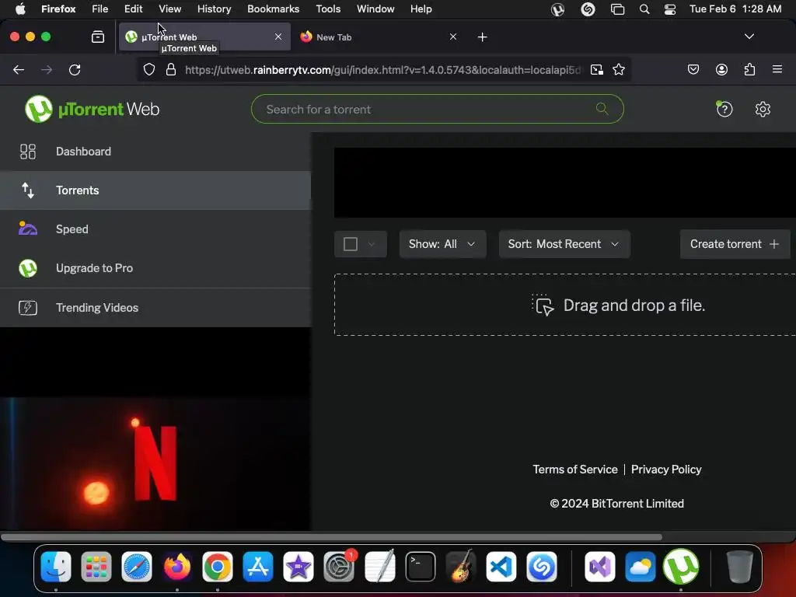Click the µTorrent Web logo
This screenshot has height=597, width=796.
click(x=92, y=109)
